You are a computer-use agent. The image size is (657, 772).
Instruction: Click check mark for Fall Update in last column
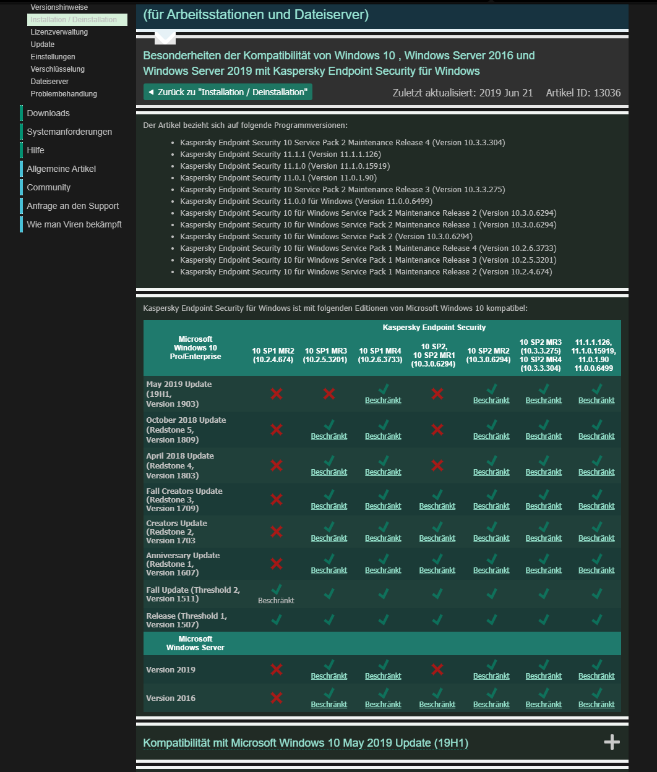pyautogui.click(x=596, y=594)
